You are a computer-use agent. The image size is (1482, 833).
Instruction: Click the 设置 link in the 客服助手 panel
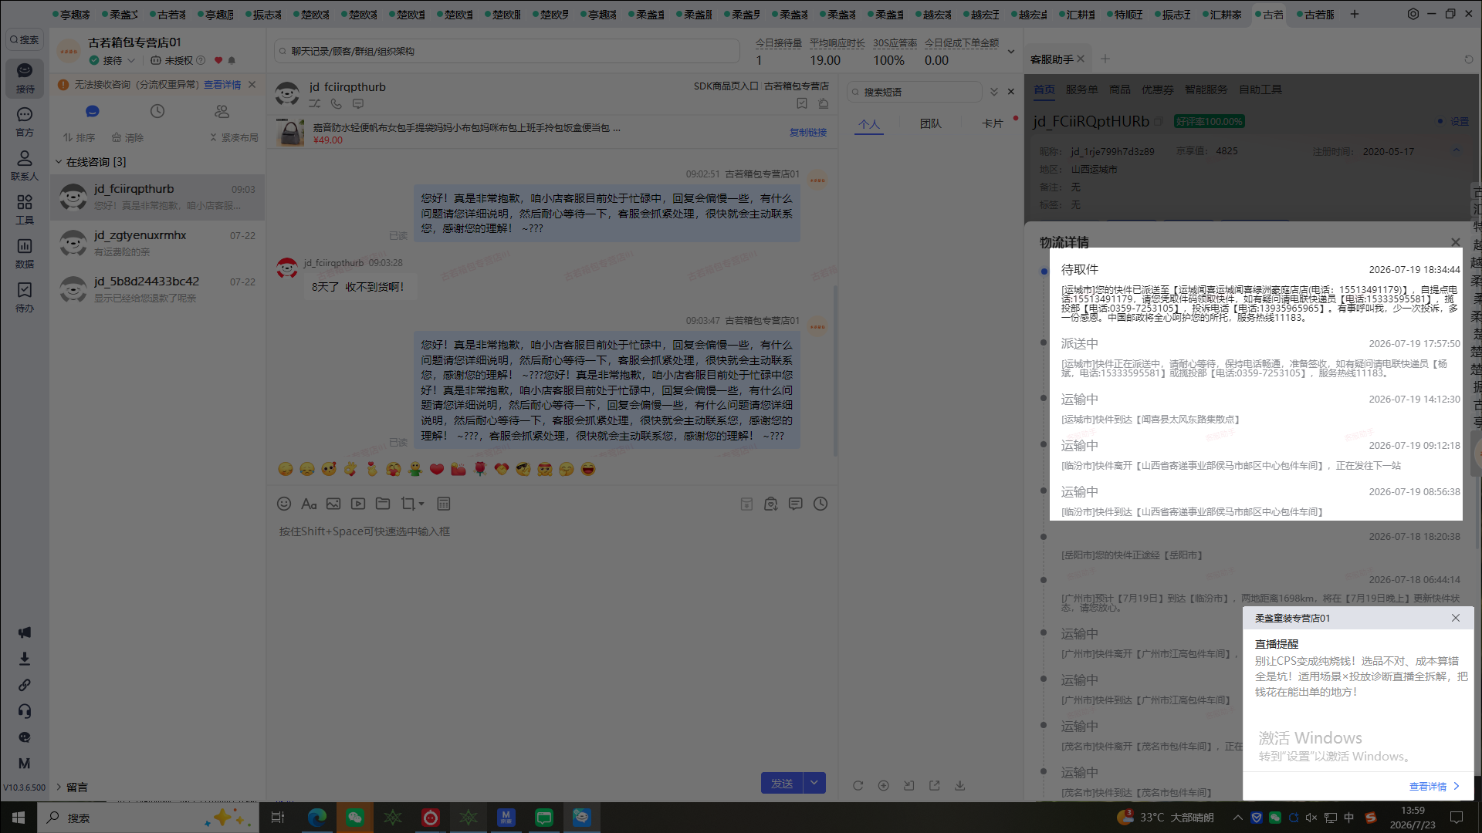pyautogui.click(x=1460, y=121)
